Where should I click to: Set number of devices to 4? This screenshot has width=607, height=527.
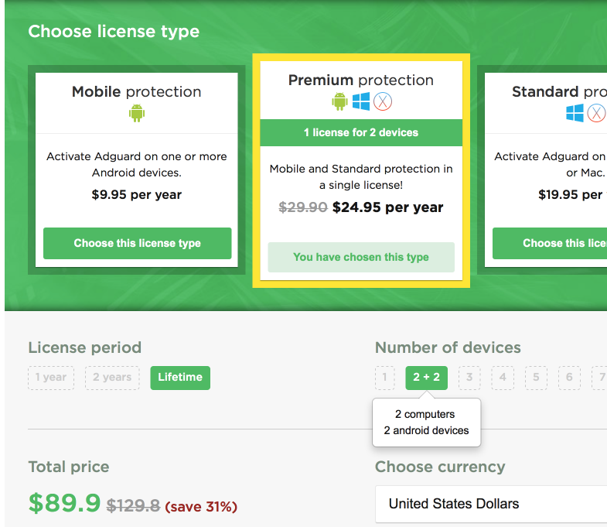503,378
